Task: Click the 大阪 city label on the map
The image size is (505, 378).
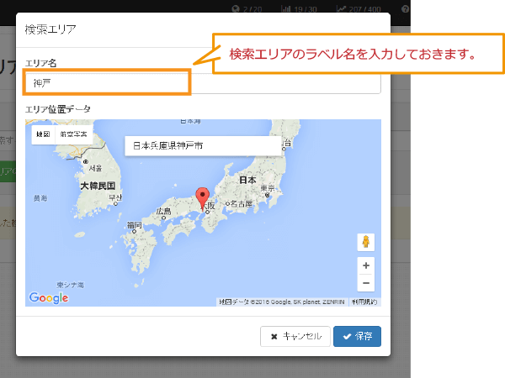Action: pos(210,206)
